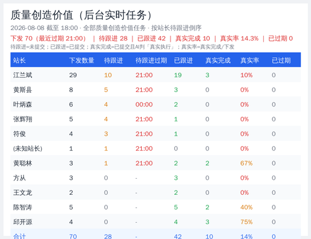Select the 黄斯县 station master name

tap(22, 90)
